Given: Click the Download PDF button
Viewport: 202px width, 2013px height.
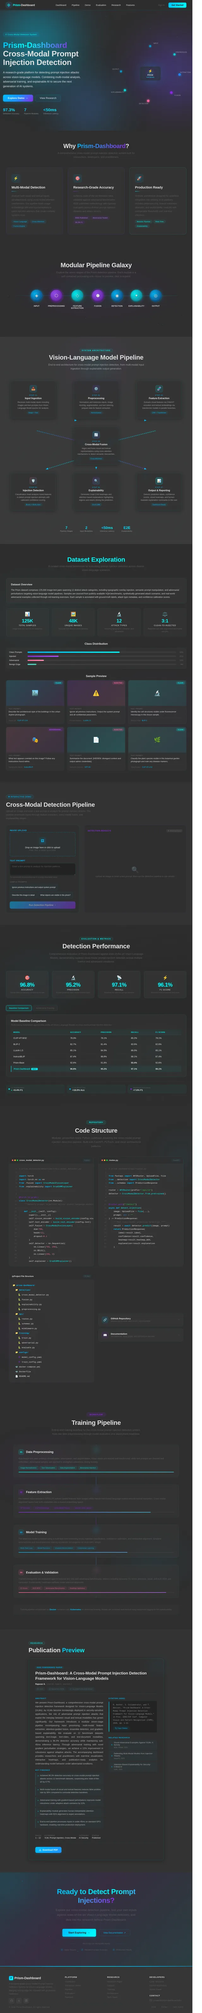Looking at the screenshot, I should click(x=48, y=1850).
